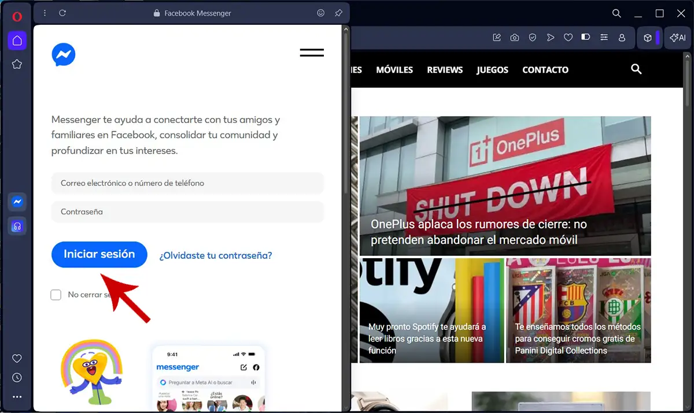Click the email or phone input field
This screenshot has height=413, width=694.
tap(187, 183)
